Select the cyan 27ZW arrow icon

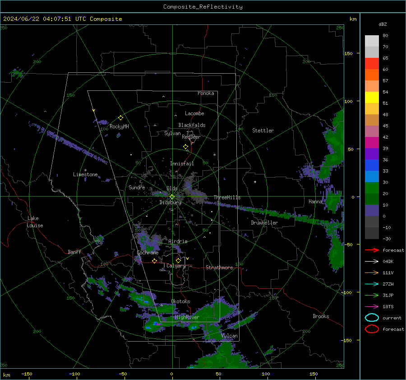pyautogui.click(x=372, y=284)
